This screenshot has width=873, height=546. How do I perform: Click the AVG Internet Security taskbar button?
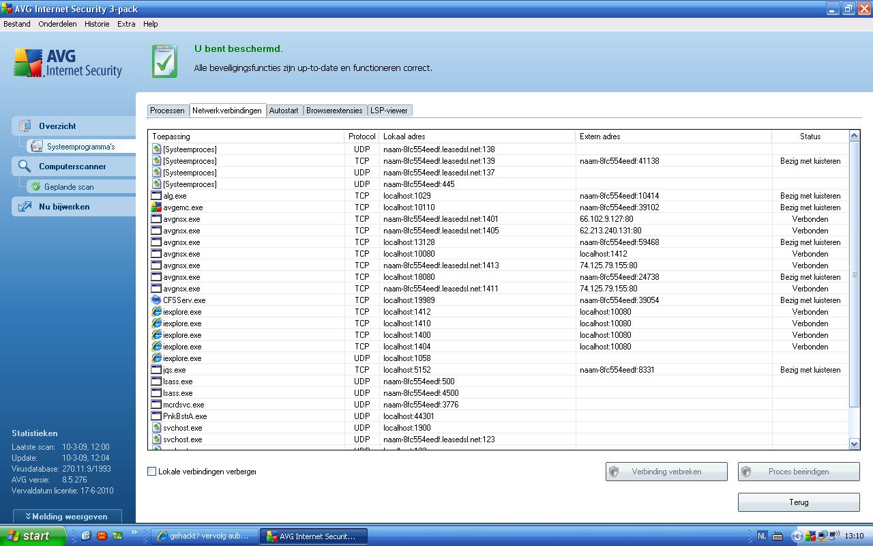(314, 536)
